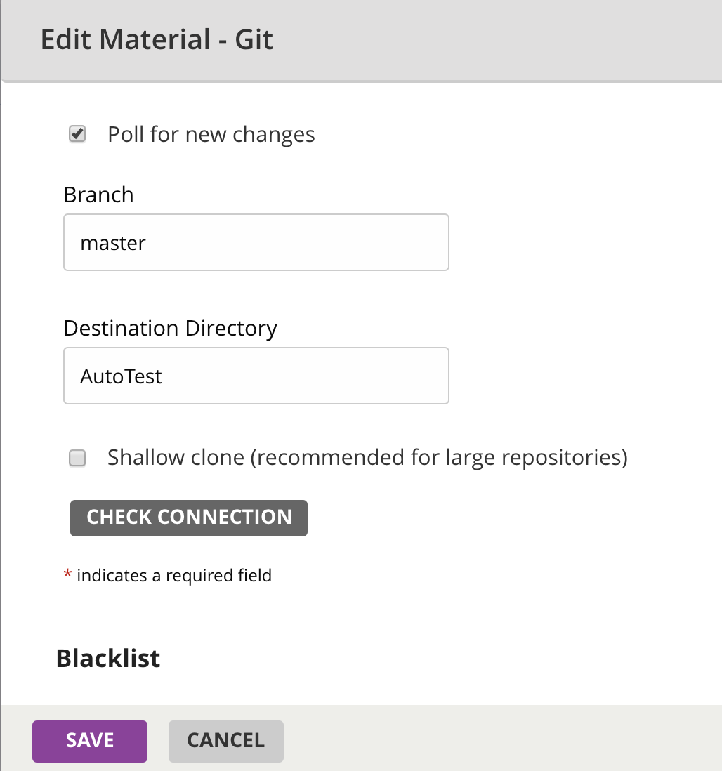Enable the Shallow clone checkbox
Image resolution: width=722 pixels, height=771 pixels.
pos(77,459)
